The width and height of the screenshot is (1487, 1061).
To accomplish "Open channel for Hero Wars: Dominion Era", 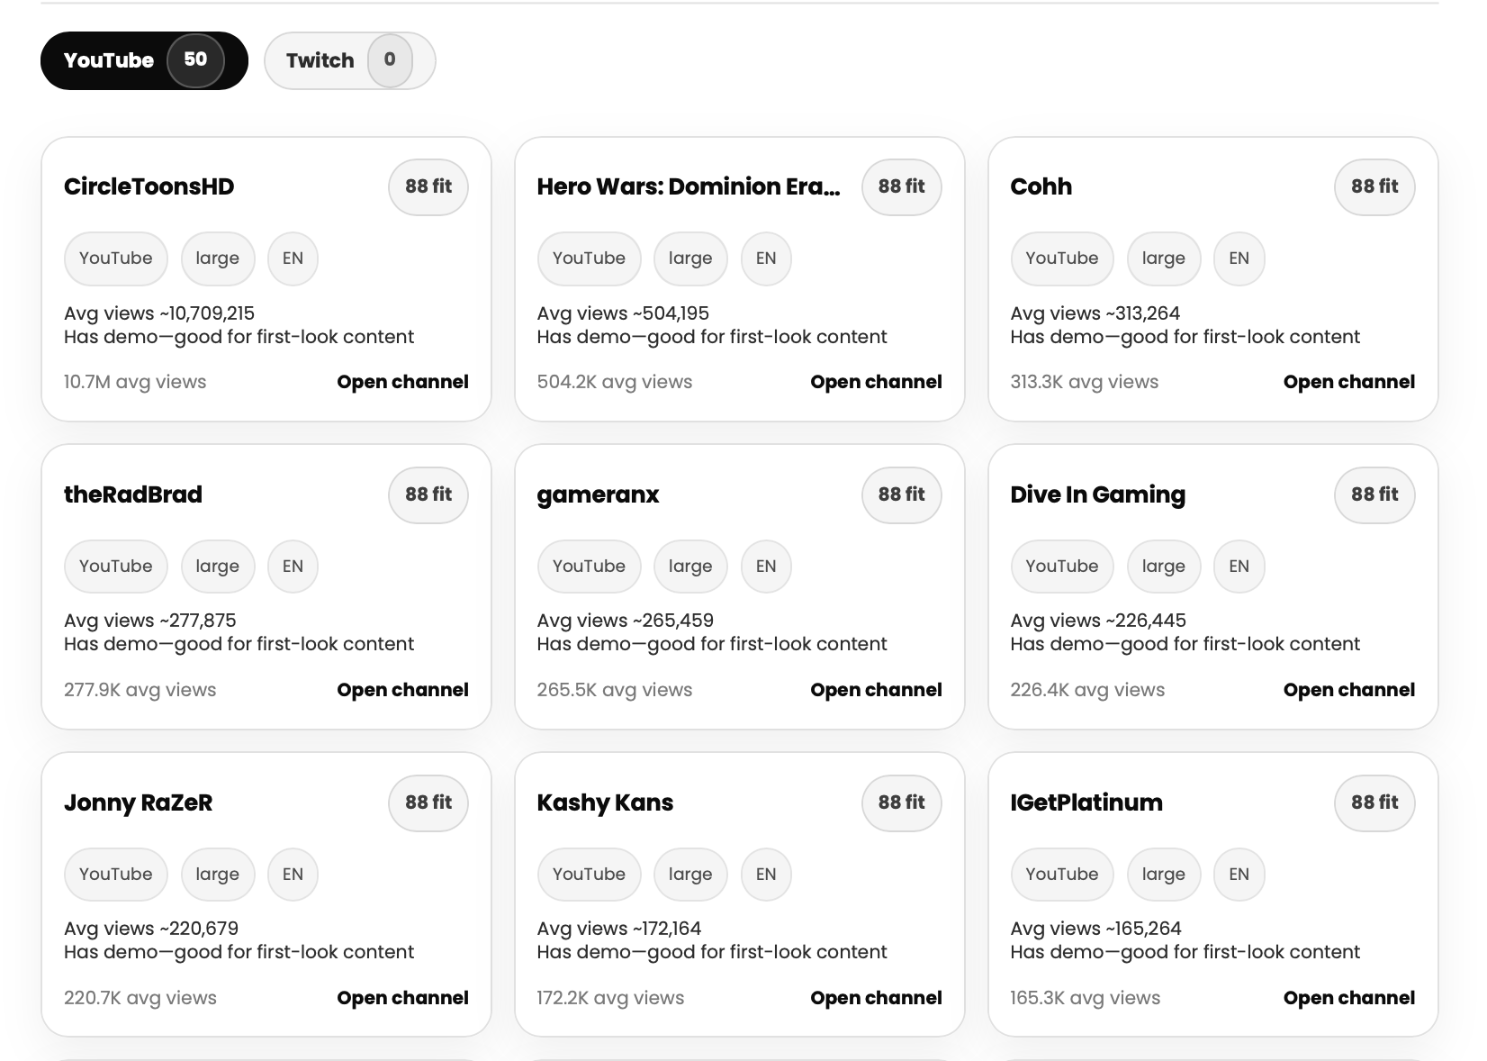I will [875, 381].
